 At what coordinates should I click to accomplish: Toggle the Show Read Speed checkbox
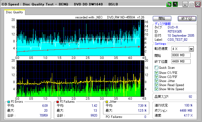pyautogui.click(x=156, y=85)
